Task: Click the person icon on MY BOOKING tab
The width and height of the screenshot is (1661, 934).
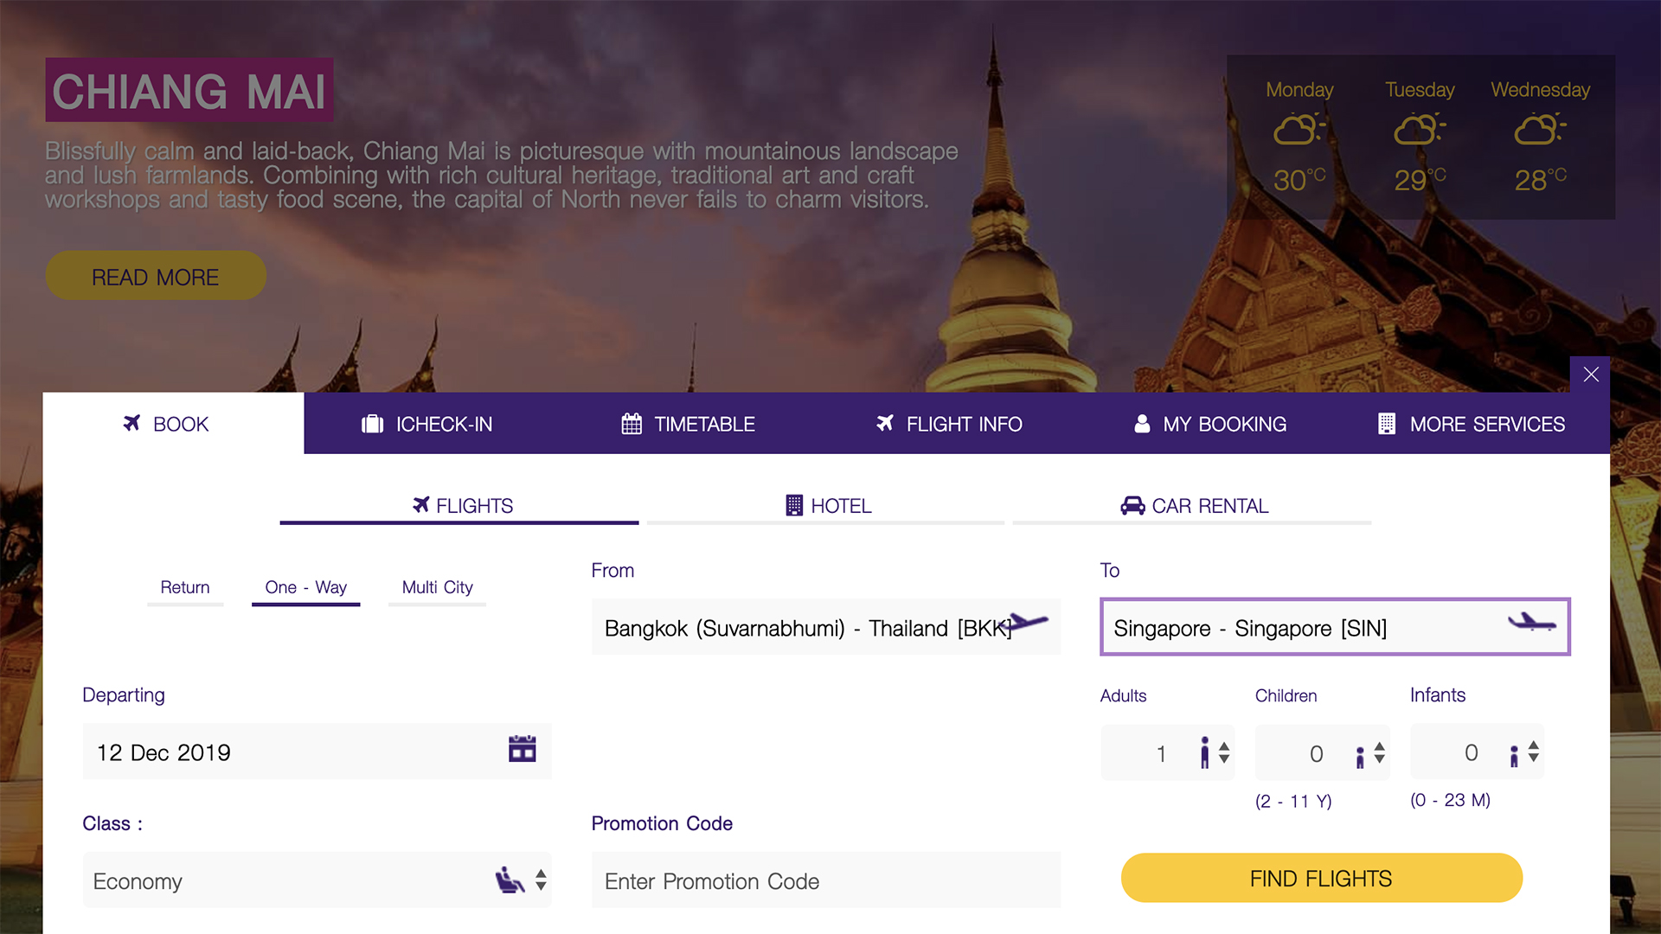Action: pyautogui.click(x=1142, y=424)
